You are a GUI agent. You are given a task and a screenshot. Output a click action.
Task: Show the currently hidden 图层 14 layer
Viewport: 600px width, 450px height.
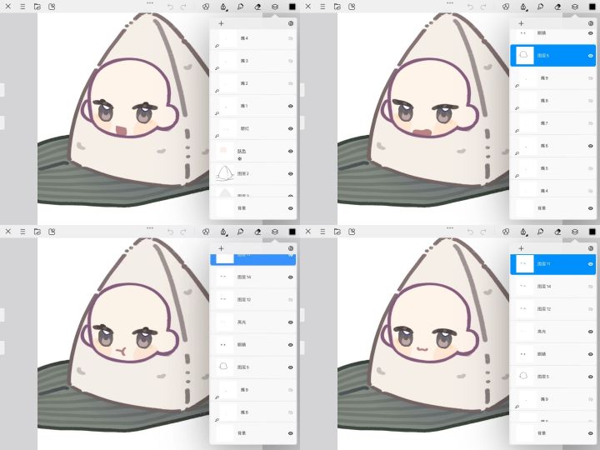click(x=591, y=286)
